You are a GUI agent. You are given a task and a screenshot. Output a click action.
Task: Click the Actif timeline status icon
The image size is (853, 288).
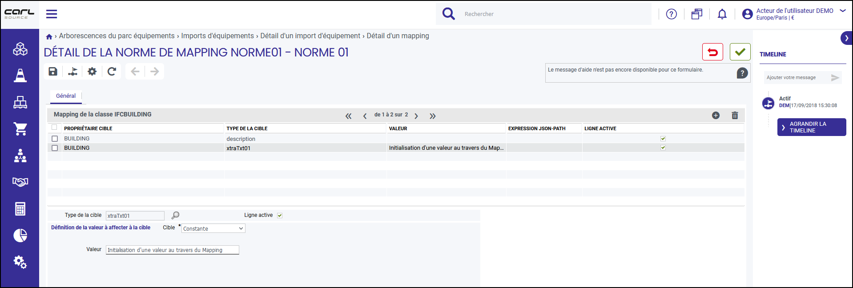pyautogui.click(x=768, y=104)
